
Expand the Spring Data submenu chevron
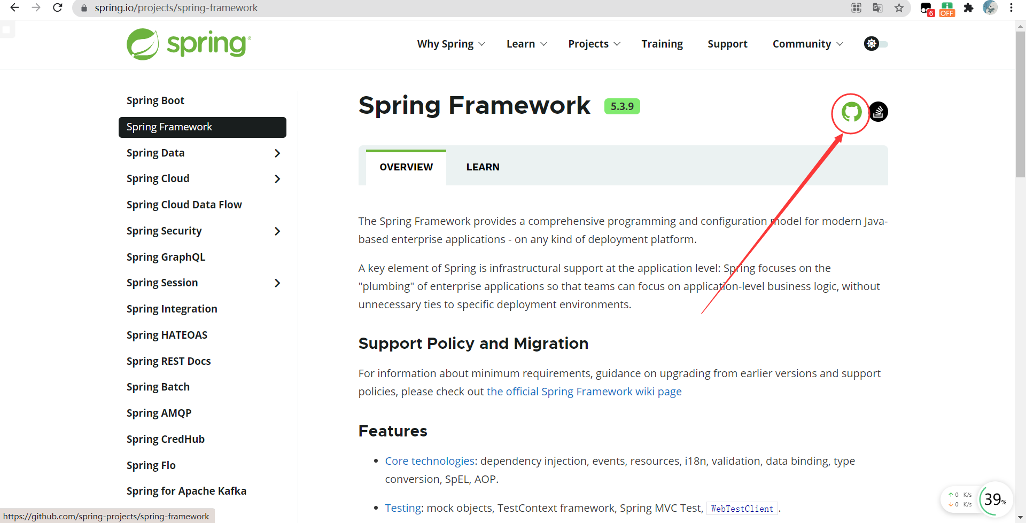(x=277, y=153)
